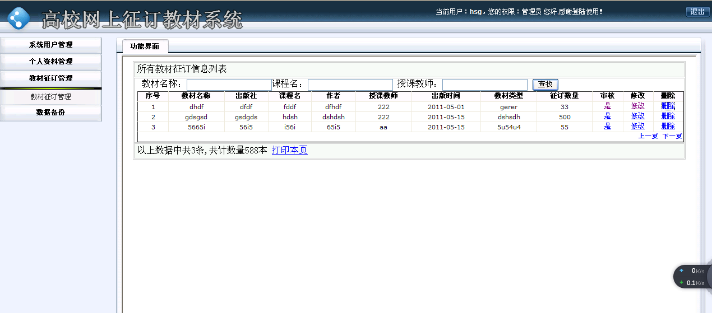The height and width of the screenshot is (313, 712).
Task: Open 个人资料管理 menu
Action: click(51, 62)
